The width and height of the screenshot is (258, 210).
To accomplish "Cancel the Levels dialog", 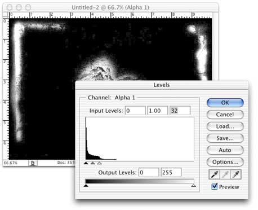I will 225,115.
